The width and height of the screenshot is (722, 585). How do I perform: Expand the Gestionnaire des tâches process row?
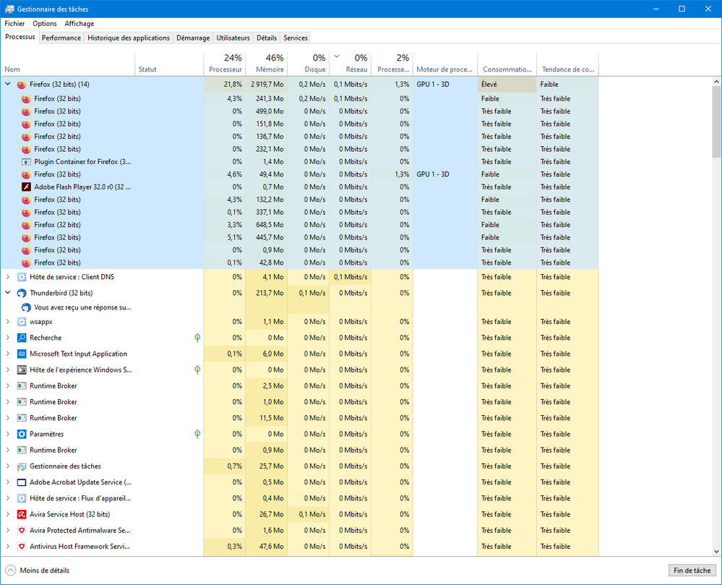(8, 466)
